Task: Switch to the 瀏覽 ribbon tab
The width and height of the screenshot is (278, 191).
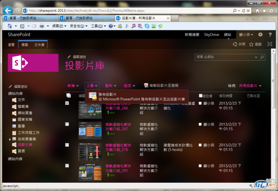Action: 11,45
